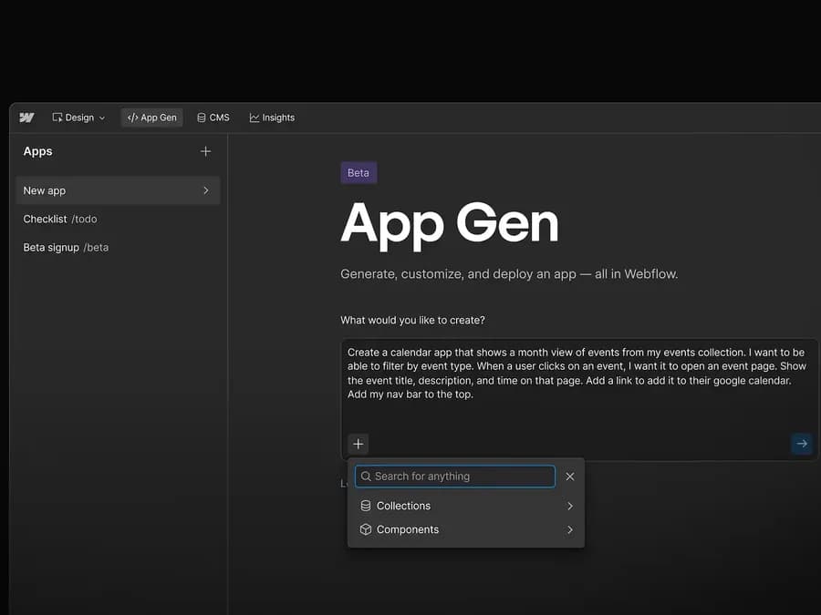Viewport: 821px width, 615px height.
Task: Click the Components cube icon
Action: (x=366, y=529)
